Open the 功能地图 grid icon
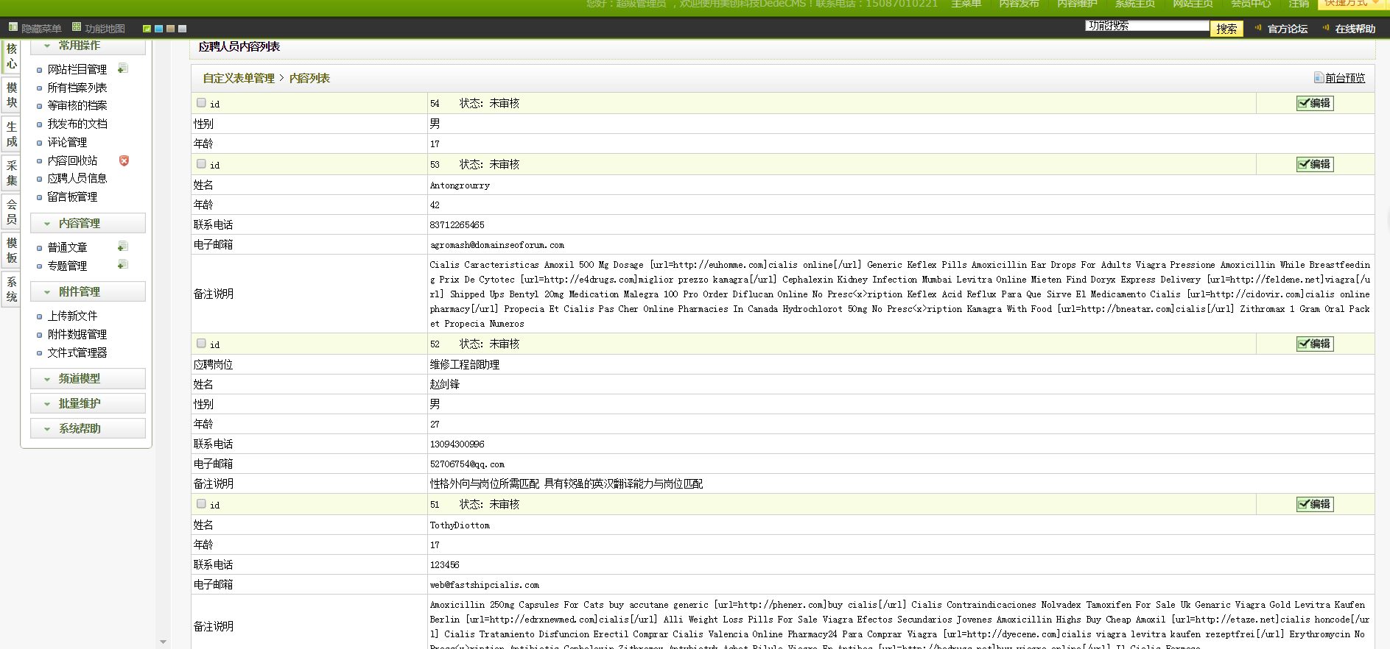Image resolution: width=1390 pixels, height=649 pixels. pos(77,27)
